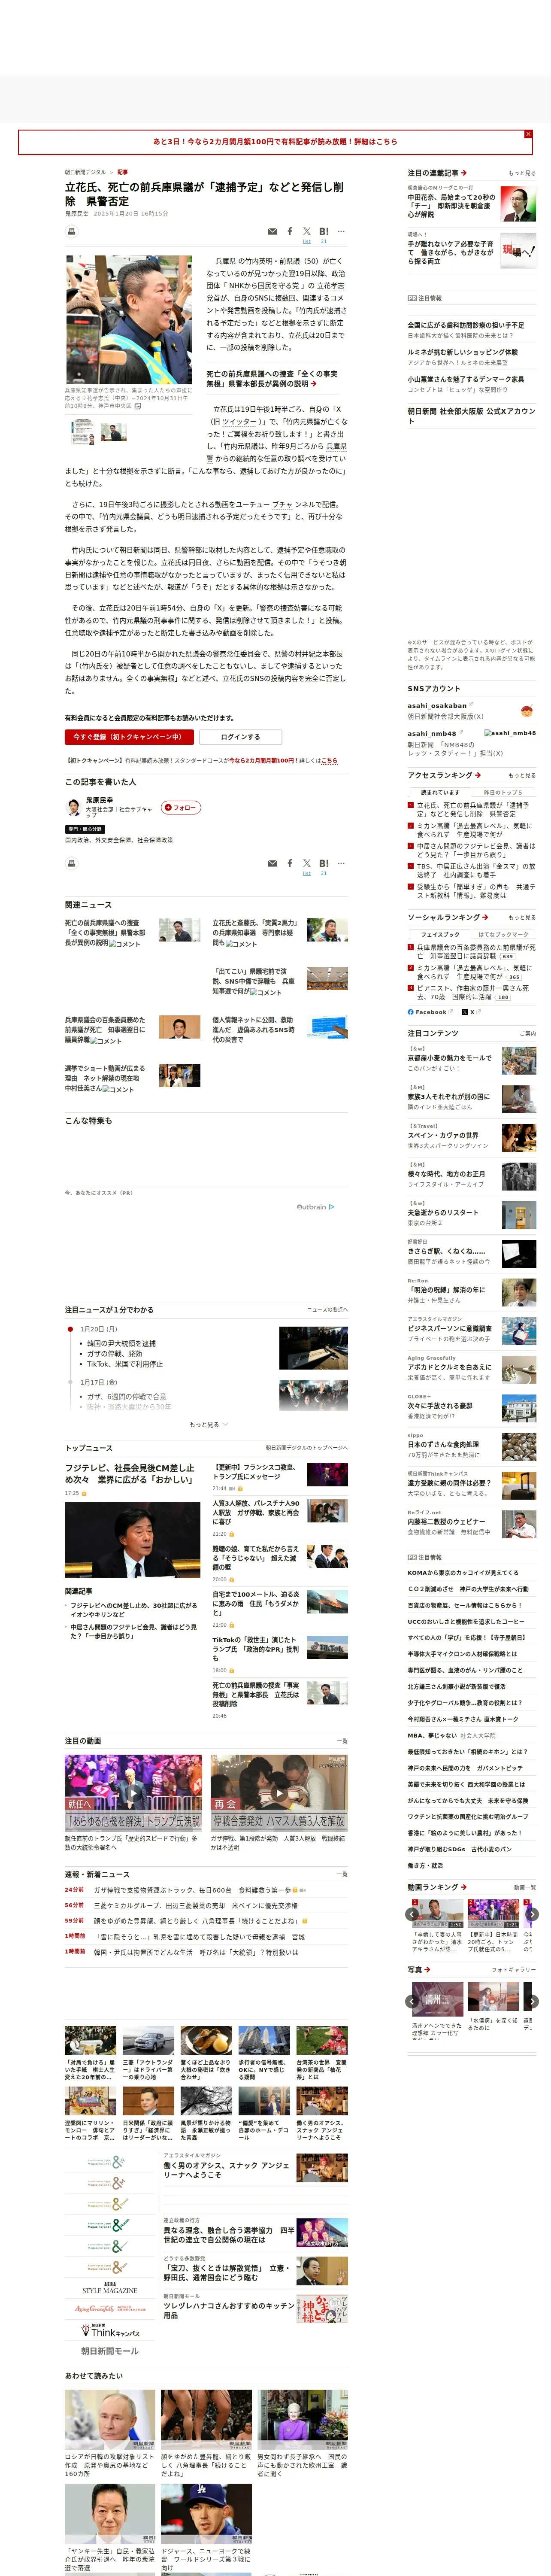Image resolution: width=551 pixels, height=2576 pixels.
Task: Open フジテレビ社長会見後CM差し止め top story
Action: click(130, 1473)
